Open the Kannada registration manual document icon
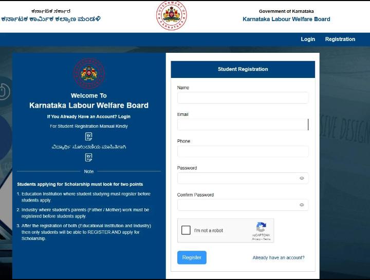The width and height of the screenshot is (370, 280). (x=89, y=157)
